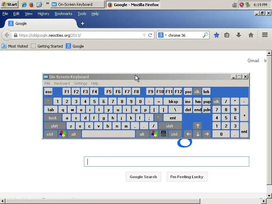Click the clock showing 6:19 PM

pyautogui.click(x=260, y=5)
